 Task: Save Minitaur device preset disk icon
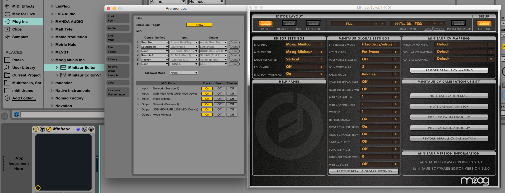coord(91,129)
